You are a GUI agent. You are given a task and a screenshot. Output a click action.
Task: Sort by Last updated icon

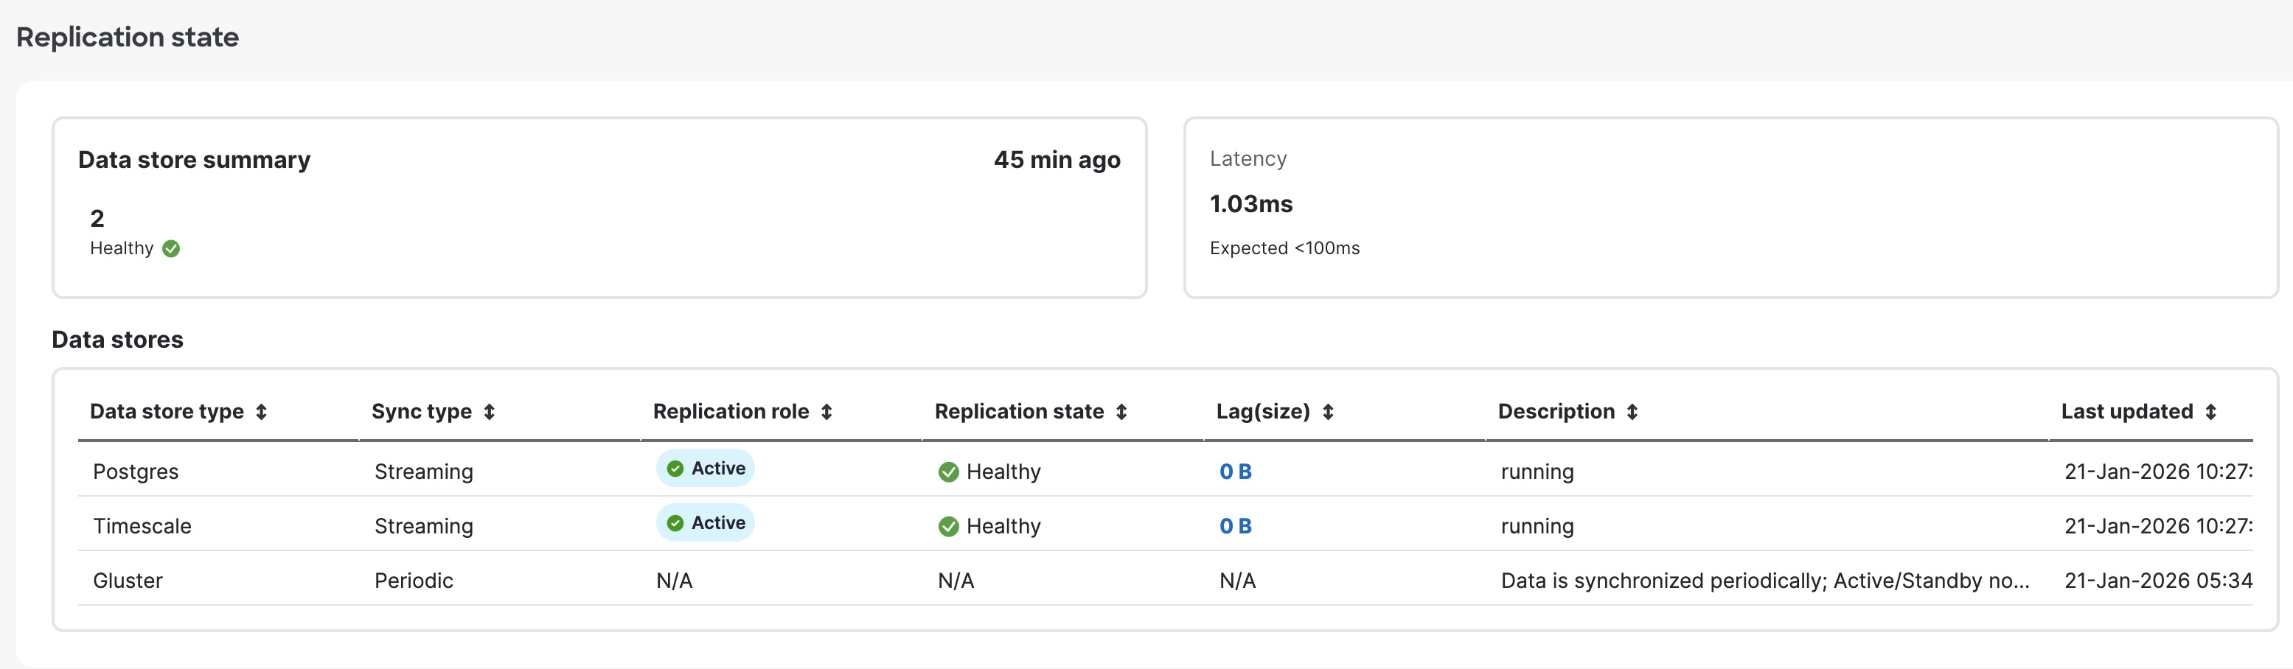point(2210,412)
